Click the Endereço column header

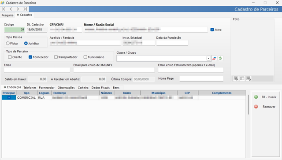[75, 93]
